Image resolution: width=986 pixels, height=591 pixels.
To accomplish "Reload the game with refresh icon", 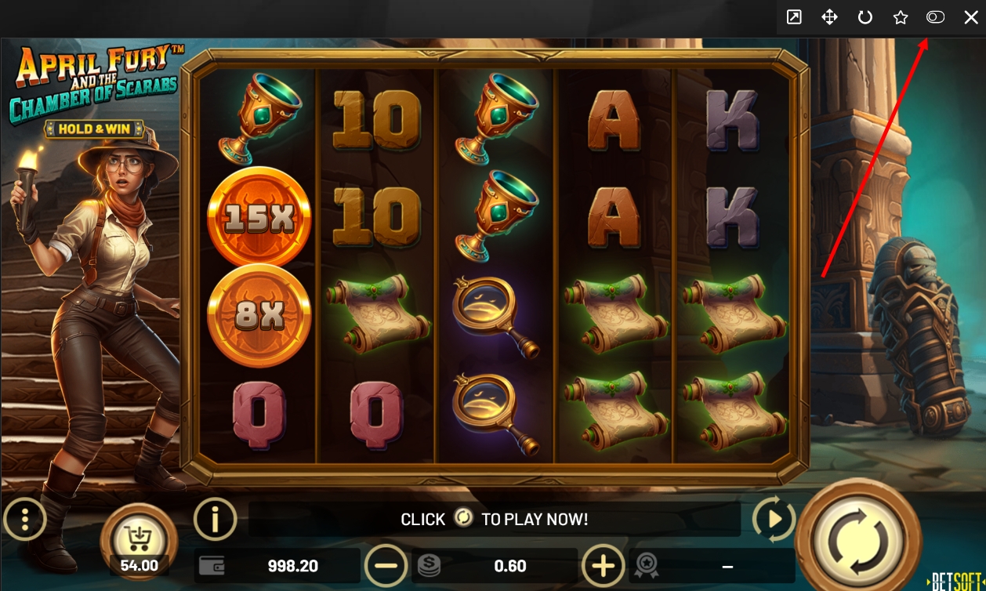I will pyautogui.click(x=865, y=17).
